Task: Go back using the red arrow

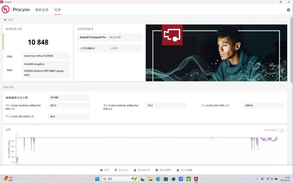Action: point(5,20)
